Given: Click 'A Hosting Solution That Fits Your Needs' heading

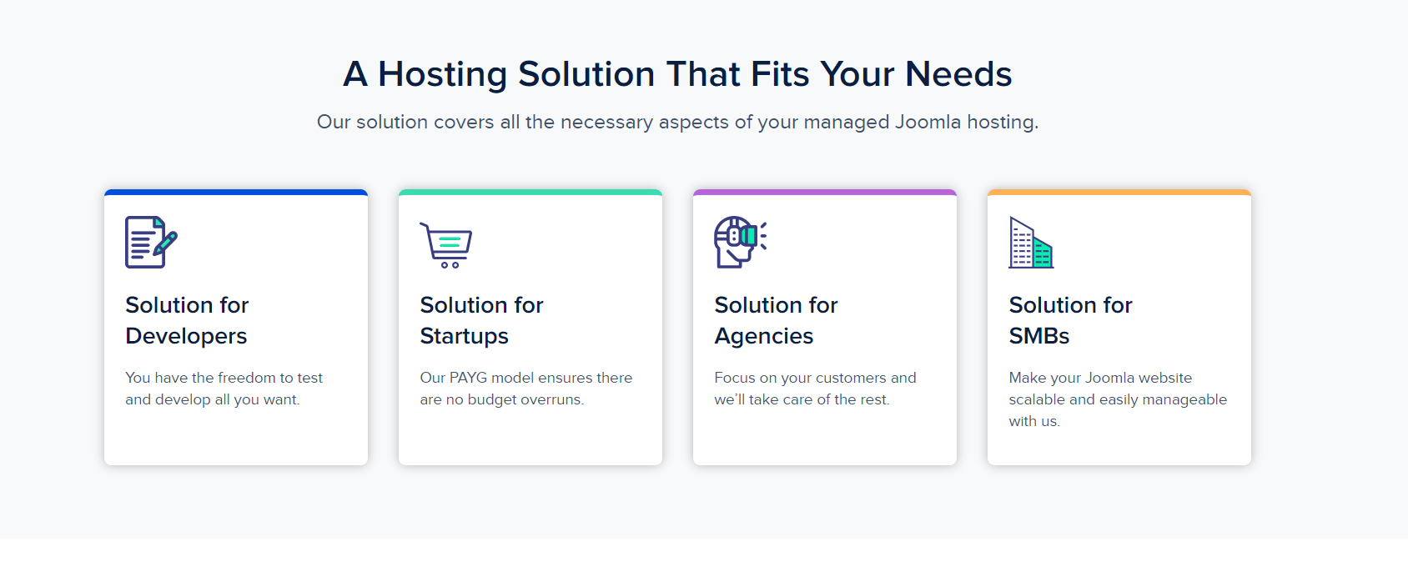Looking at the screenshot, I should pyautogui.click(x=677, y=74).
